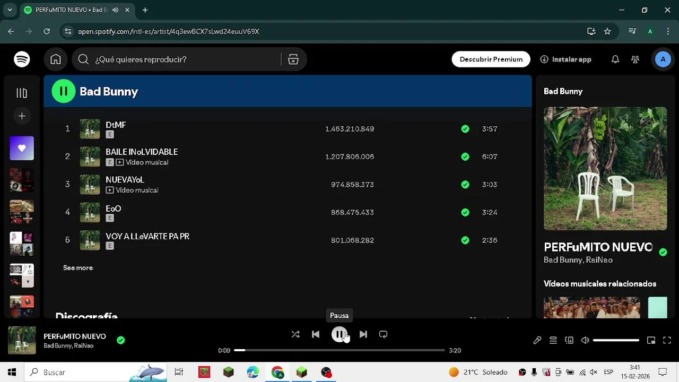679x382 pixels.
Task: Open the mini player
Action: click(651, 341)
